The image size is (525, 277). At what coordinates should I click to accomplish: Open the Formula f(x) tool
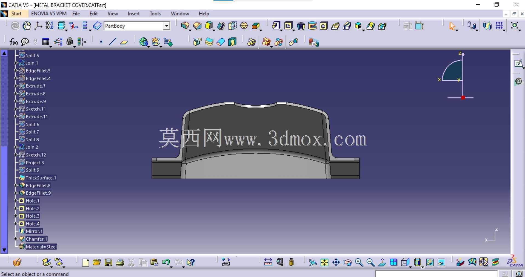13,42
